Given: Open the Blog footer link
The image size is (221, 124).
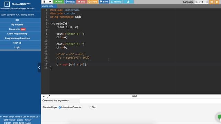Looking at the screenshot, I should tap(11, 117).
